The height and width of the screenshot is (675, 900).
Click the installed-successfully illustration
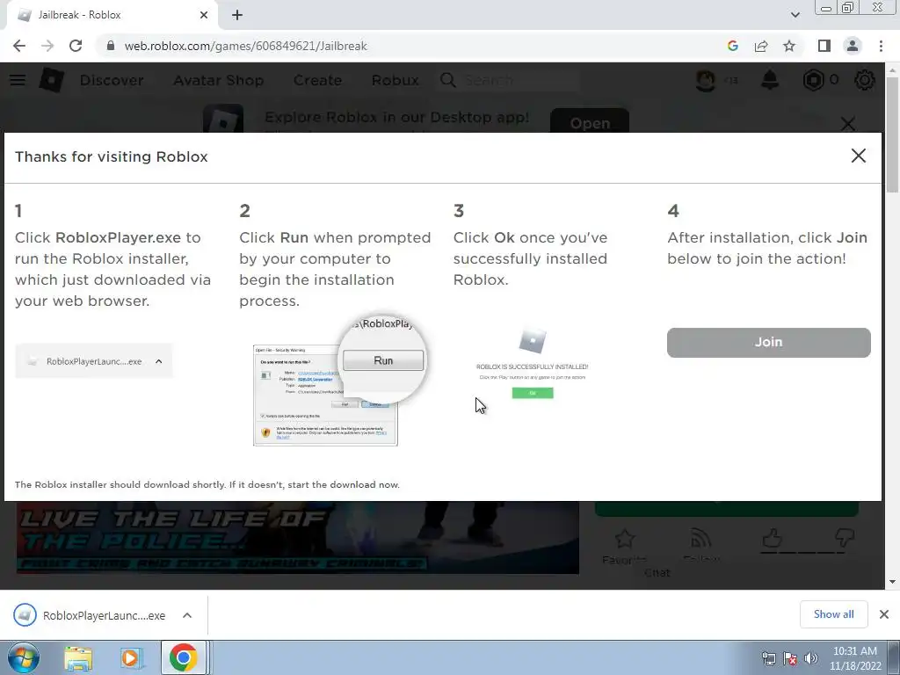(x=532, y=363)
